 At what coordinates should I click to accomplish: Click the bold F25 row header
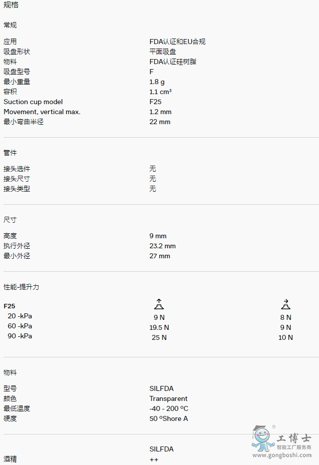[x=9, y=306]
